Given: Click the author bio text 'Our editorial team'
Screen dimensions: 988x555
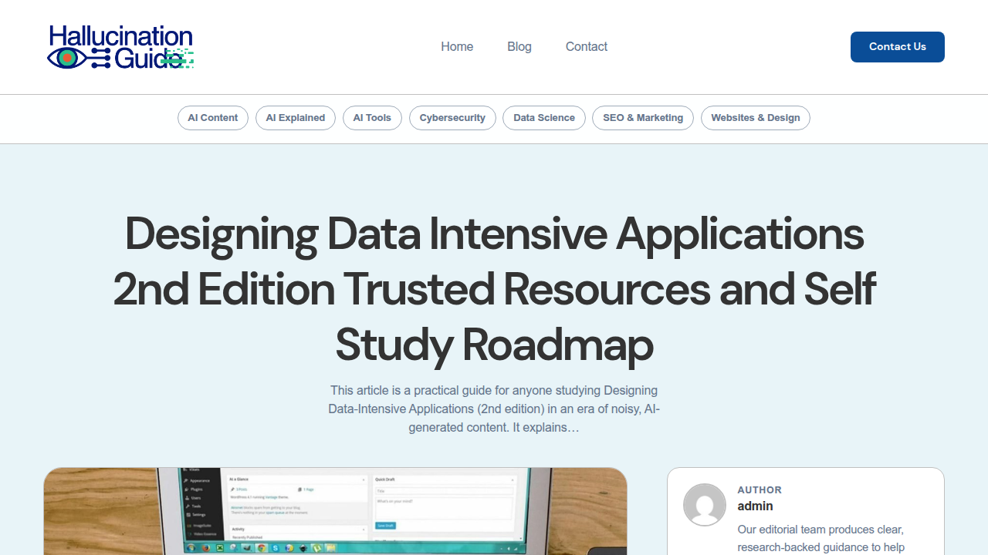Looking at the screenshot, I should (821, 539).
